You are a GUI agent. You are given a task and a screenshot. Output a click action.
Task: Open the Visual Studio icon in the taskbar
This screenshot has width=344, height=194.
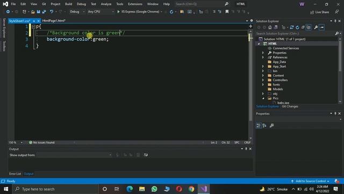click(x=204, y=189)
